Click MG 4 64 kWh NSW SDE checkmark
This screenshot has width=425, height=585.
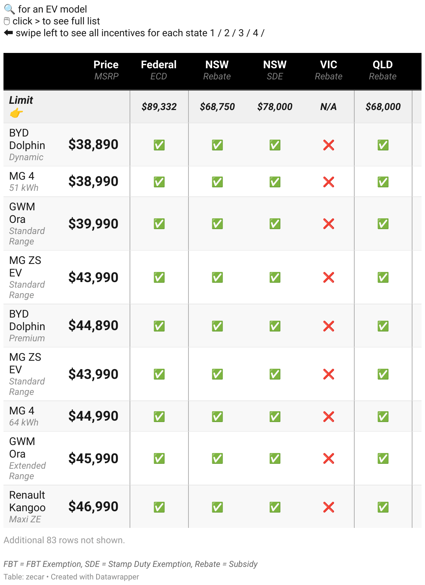(x=275, y=416)
